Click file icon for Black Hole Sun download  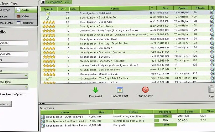[43, 126]
